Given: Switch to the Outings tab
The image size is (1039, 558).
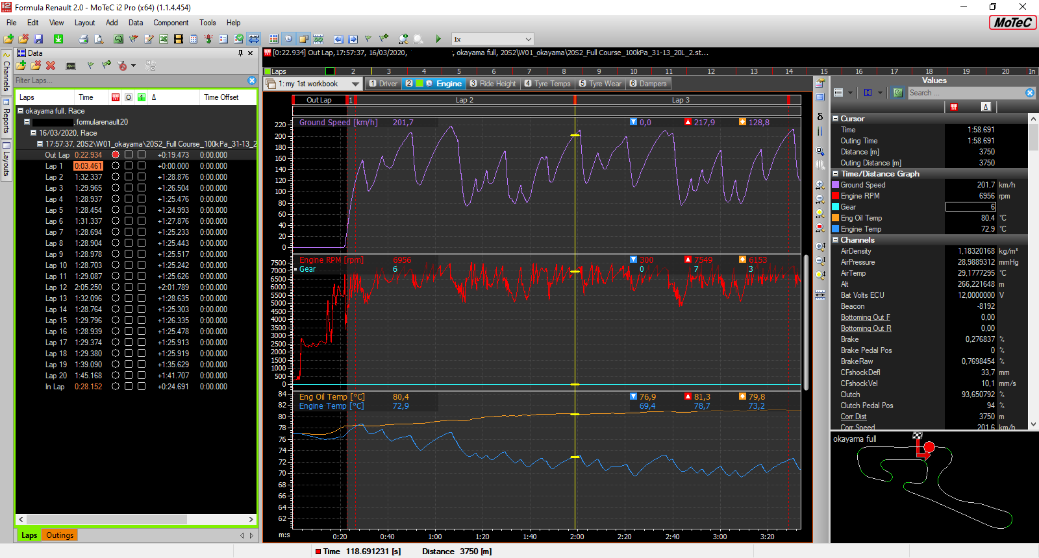Looking at the screenshot, I should click(x=60, y=535).
